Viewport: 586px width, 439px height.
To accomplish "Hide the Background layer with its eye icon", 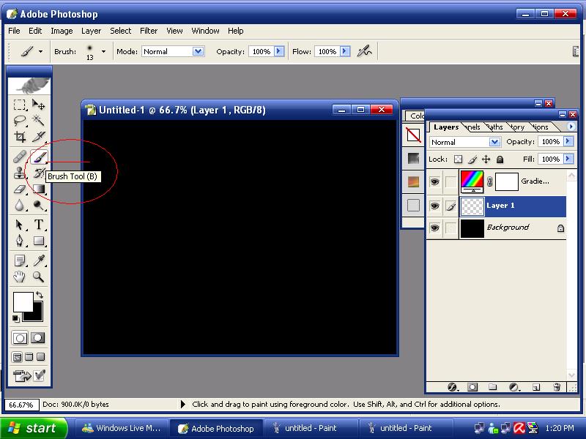I will pos(434,228).
